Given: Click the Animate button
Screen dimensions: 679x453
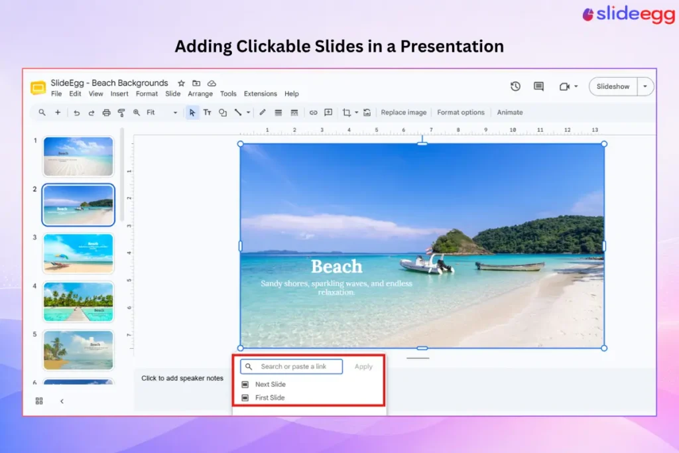Looking at the screenshot, I should [x=510, y=113].
